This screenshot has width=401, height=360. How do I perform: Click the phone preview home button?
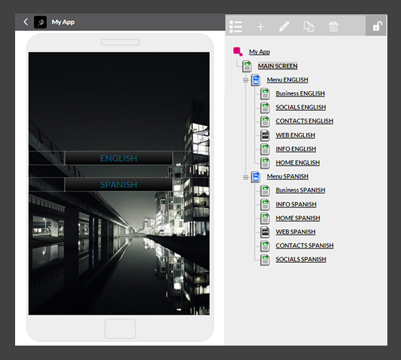(120, 328)
